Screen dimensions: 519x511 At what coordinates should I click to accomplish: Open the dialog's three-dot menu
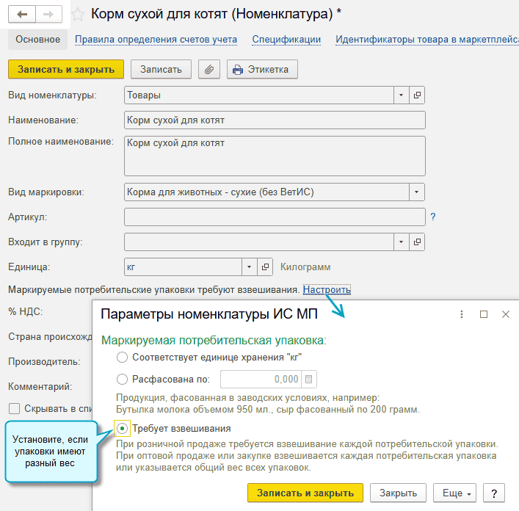point(462,314)
